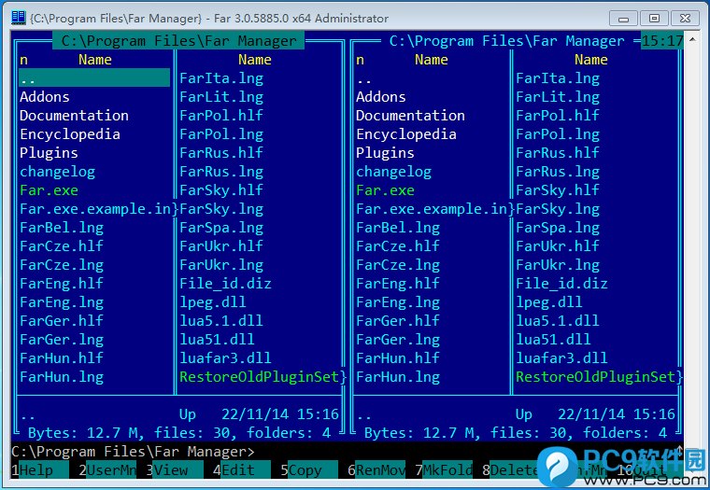Screen dimensions: 710x490
Task: Select FarHun.lng in right panel
Action: point(398,377)
